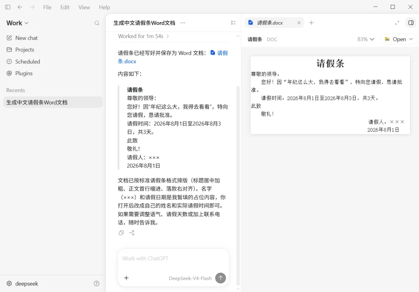Screen dimensions: 419x292
Task: Expand the preview panel to fullscreen
Action: pyautogui.click(x=397, y=23)
